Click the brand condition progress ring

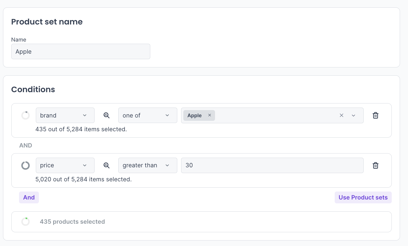[26, 115]
